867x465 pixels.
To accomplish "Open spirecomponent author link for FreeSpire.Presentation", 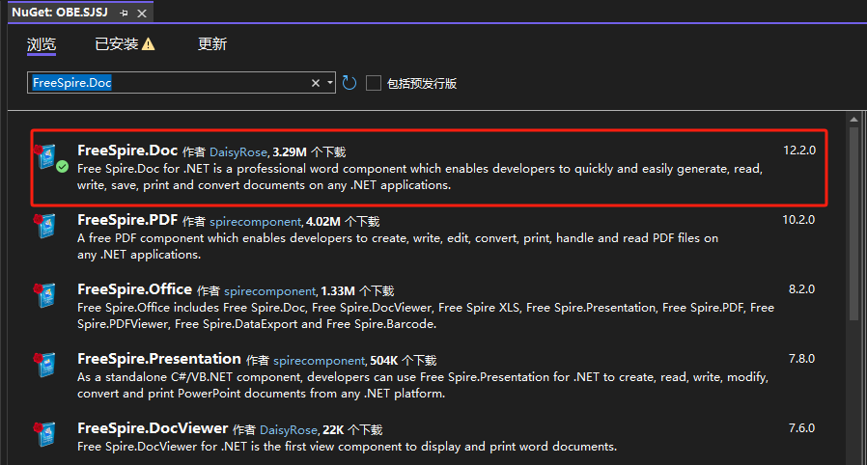I will (319, 361).
